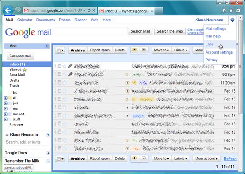
Task: Expand the jws label folder
Action: click(x=5, y=103)
